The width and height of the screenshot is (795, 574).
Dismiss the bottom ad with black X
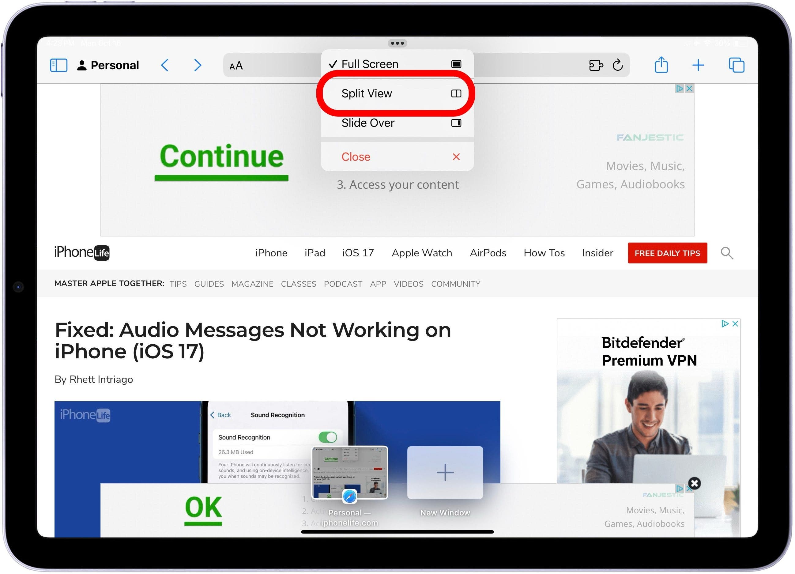pyautogui.click(x=694, y=484)
